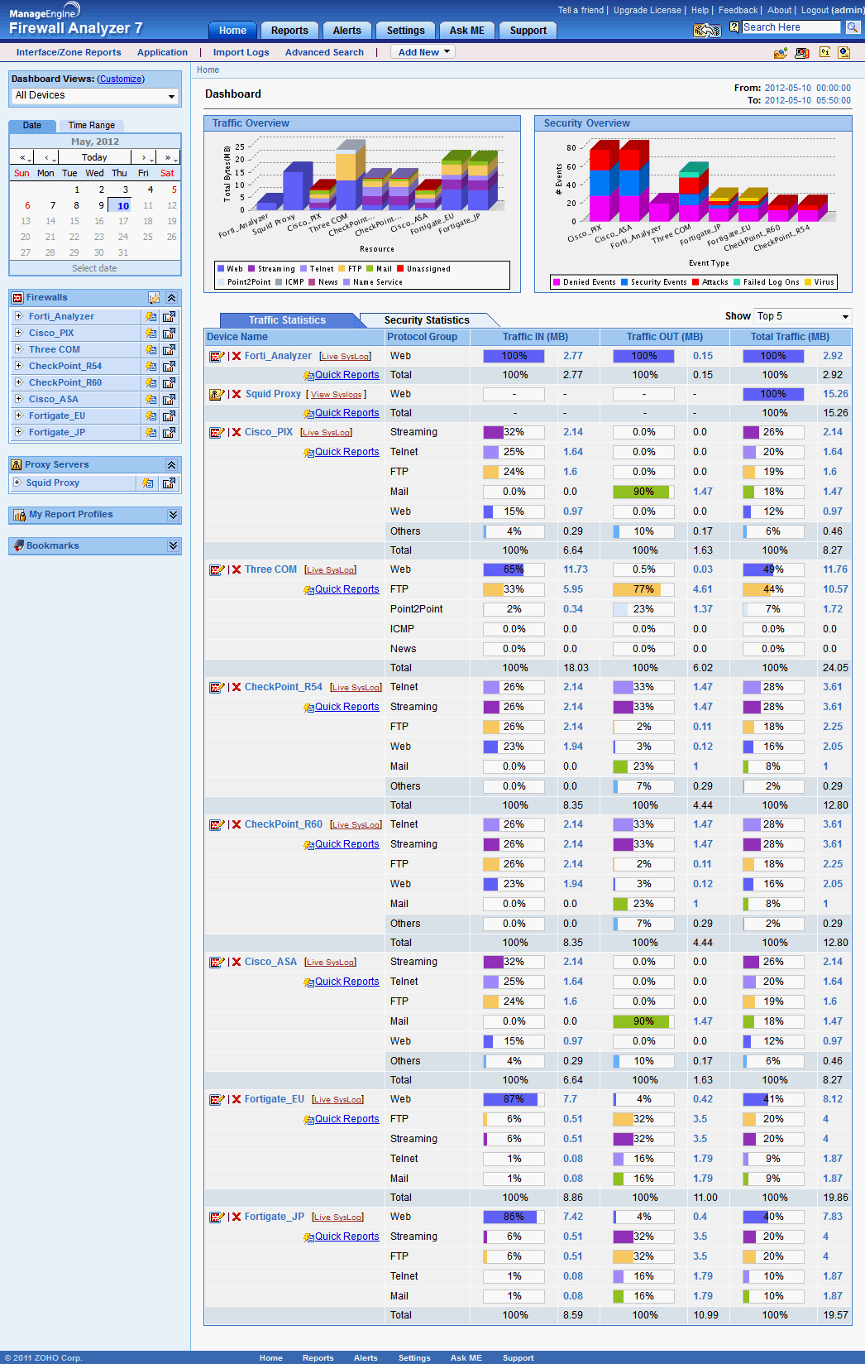Click the switch-view arrow icon near search
The width and height of the screenshot is (865, 1364).
point(707,30)
